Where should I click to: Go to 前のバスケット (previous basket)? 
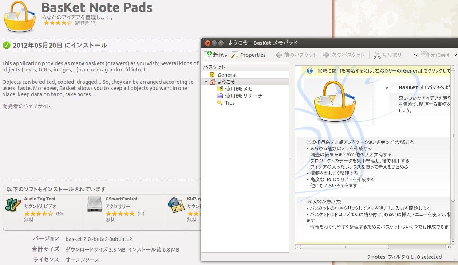[x=296, y=55]
